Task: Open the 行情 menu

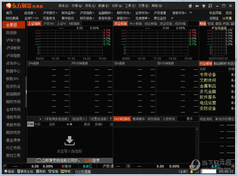Action: 77,6
